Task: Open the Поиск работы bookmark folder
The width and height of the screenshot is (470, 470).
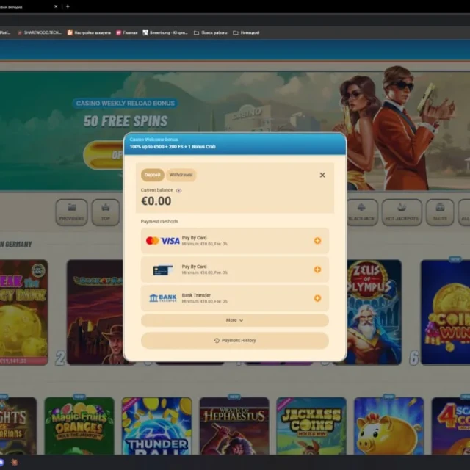Action: click(211, 32)
